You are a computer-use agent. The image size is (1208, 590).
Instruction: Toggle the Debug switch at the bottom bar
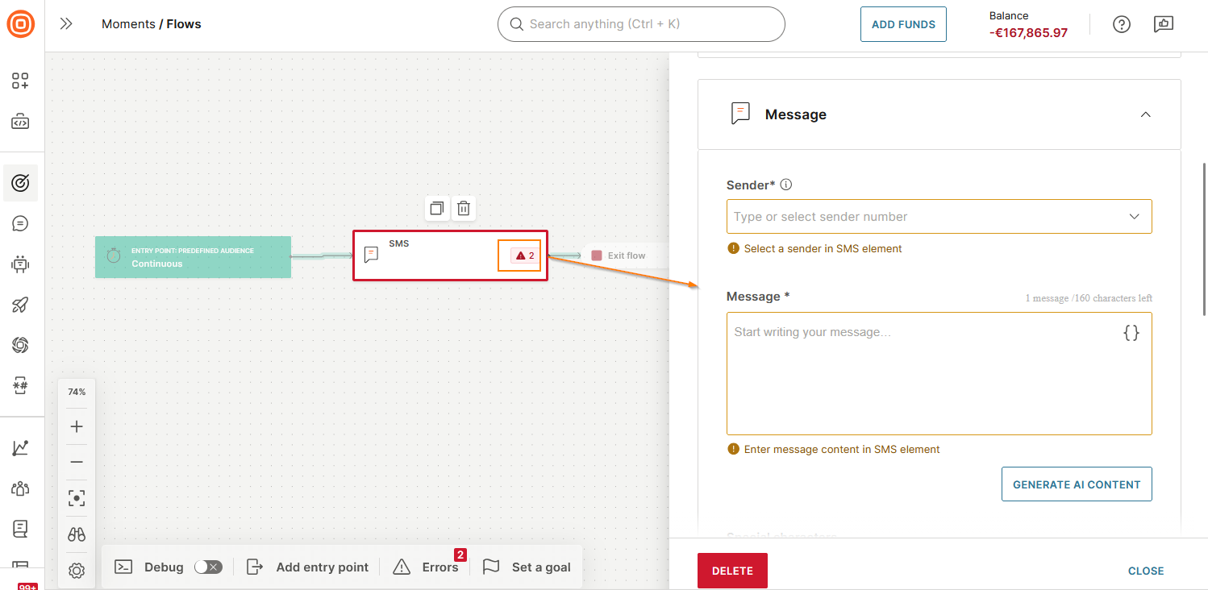pyautogui.click(x=208, y=567)
